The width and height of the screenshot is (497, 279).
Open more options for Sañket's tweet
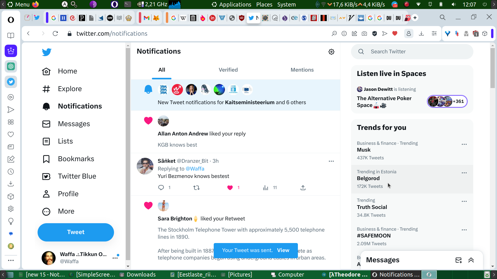coord(331,161)
